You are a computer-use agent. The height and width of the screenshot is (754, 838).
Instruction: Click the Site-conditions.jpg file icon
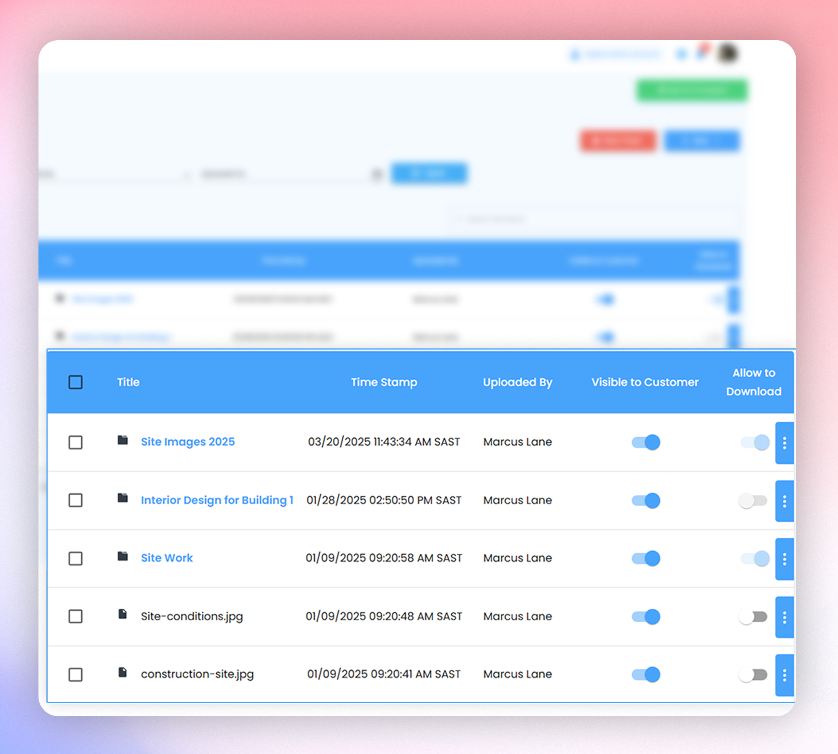[123, 614]
